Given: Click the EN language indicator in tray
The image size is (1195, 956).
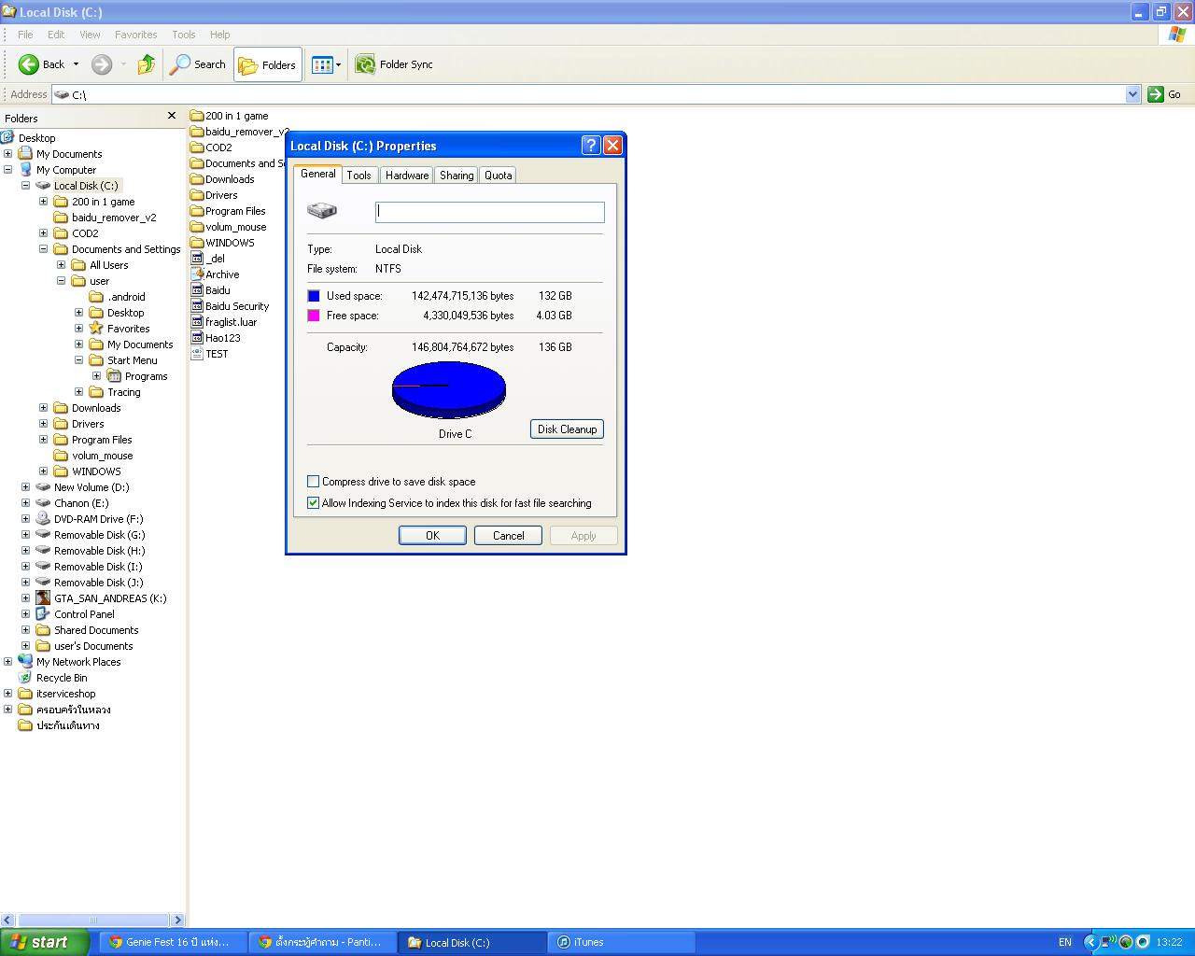Looking at the screenshot, I should [1065, 942].
